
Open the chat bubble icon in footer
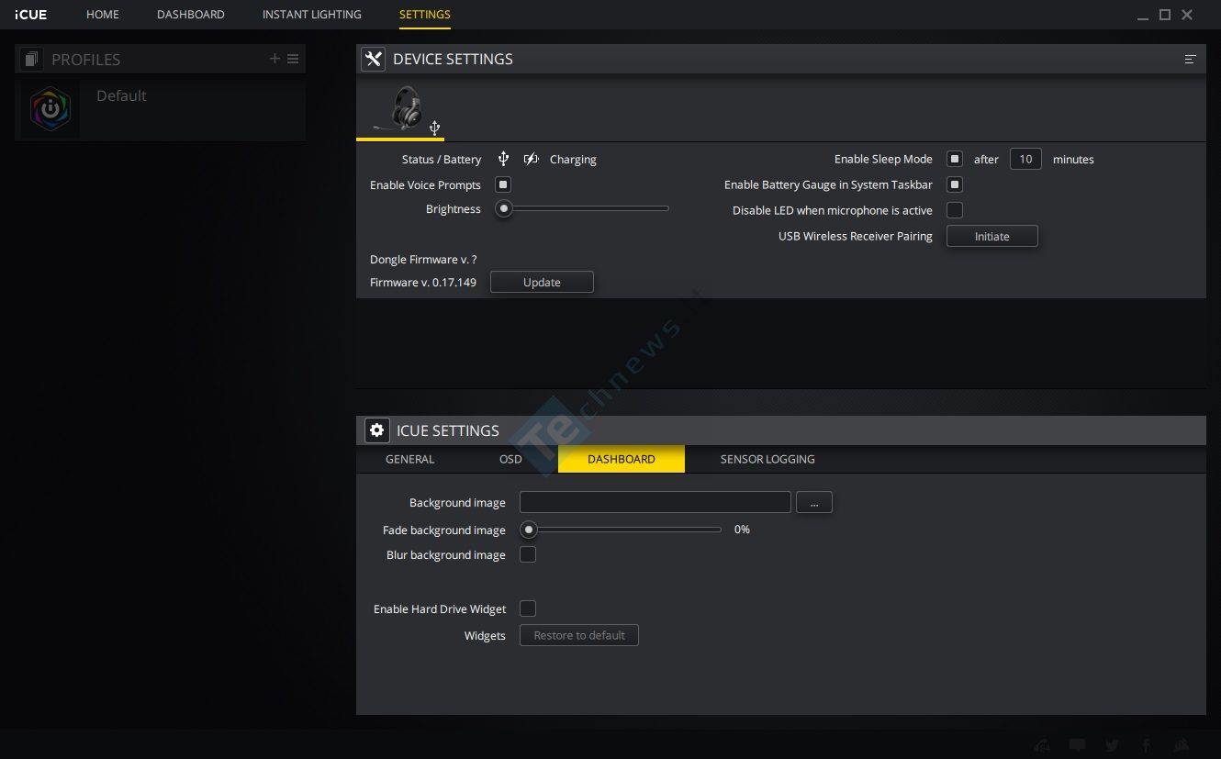point(1078,745)
